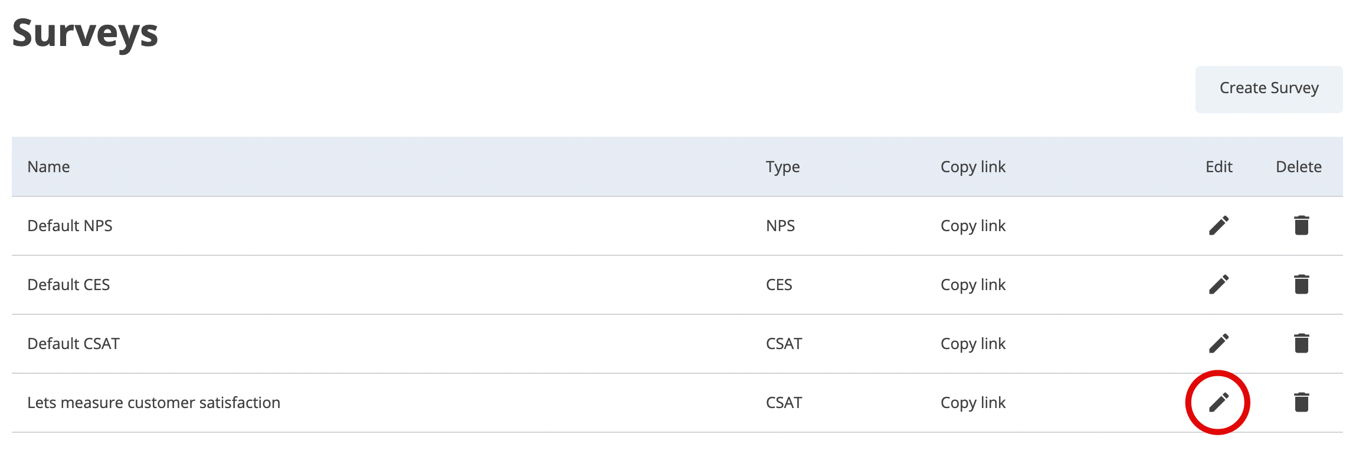Select the Default CES survey name
Screen dimensions: 1356x467
pyautogui.click(x=68, y=285)
